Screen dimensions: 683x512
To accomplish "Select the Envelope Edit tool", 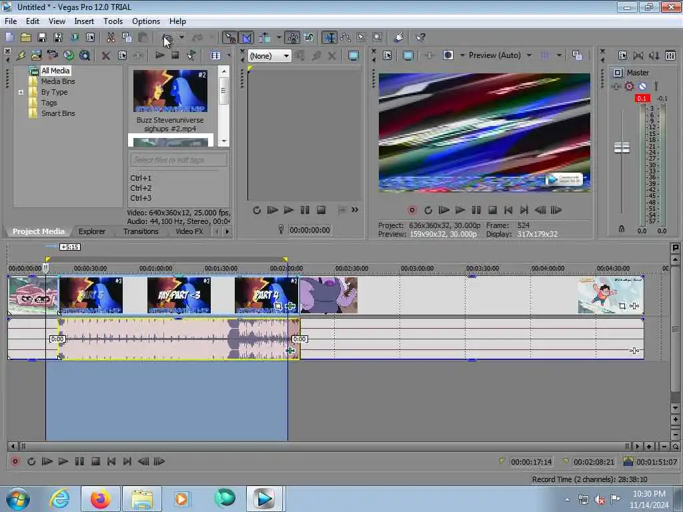I will 346,38.
